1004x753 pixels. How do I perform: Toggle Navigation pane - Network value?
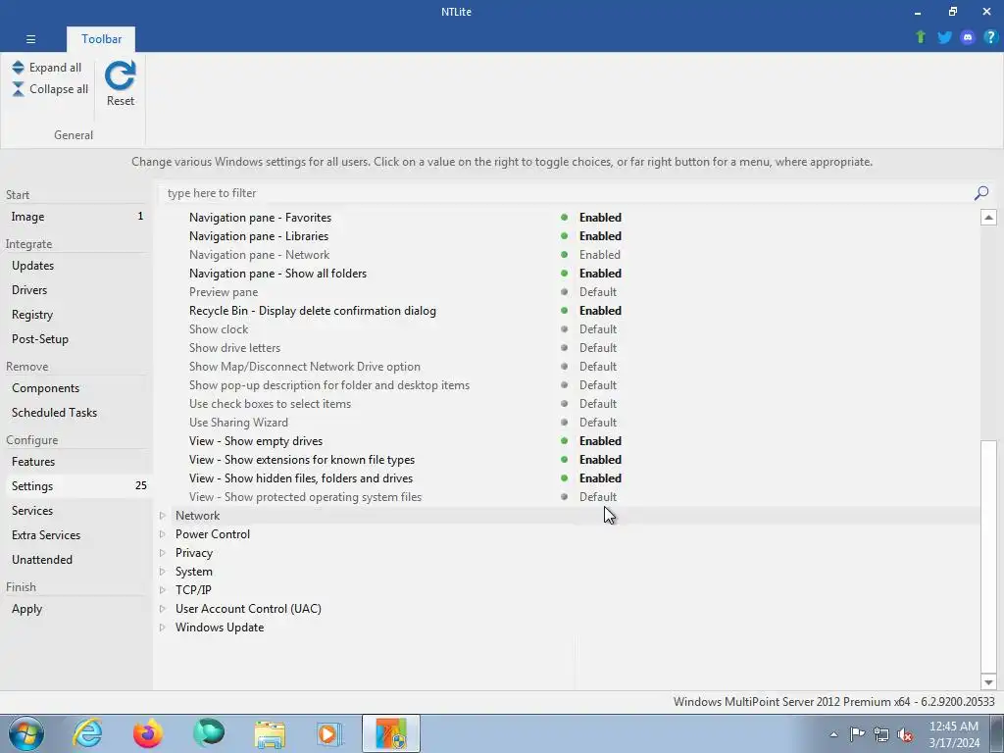point(600,255)
